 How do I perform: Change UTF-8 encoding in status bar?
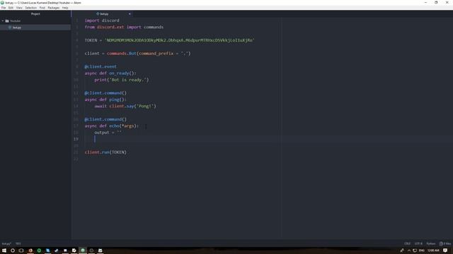[418, 243]
